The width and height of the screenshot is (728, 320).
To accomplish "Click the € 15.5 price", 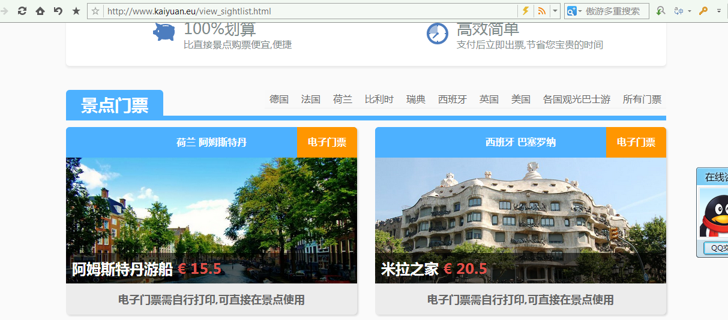I will tap(199, 269).
